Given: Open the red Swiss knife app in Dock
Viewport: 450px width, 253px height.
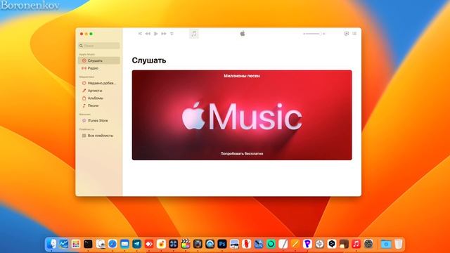Looking at the screenshot, I should pos(246,244).
